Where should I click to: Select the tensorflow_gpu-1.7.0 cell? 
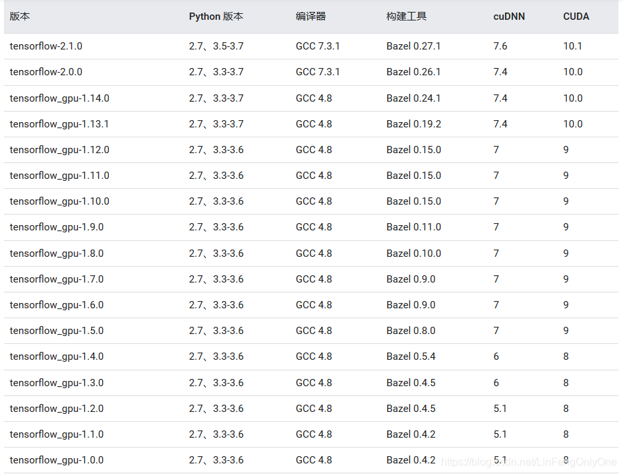pyautogui.click(x=57, y=279)
